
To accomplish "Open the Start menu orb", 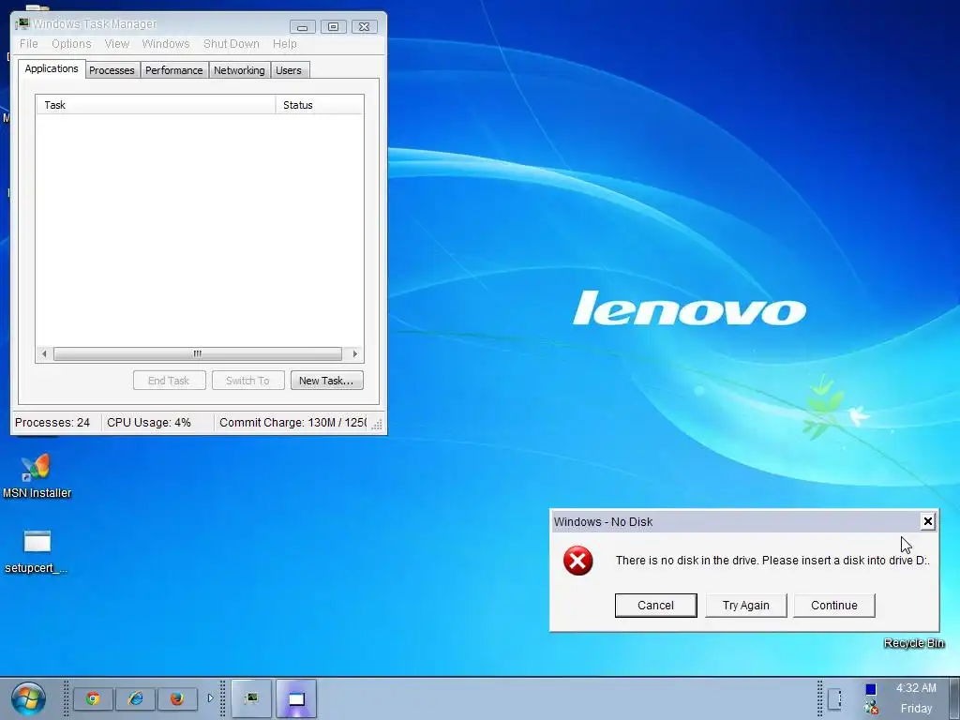I will coord(28,698).
